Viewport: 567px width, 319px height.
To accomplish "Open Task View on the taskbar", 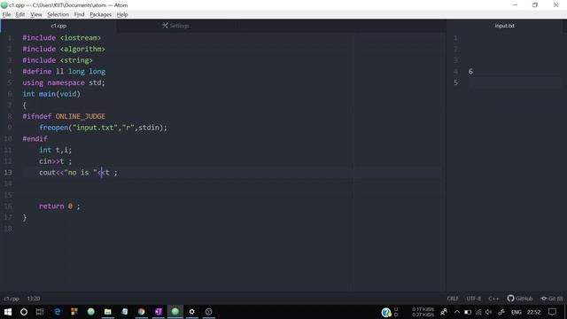I will point(40,312).
